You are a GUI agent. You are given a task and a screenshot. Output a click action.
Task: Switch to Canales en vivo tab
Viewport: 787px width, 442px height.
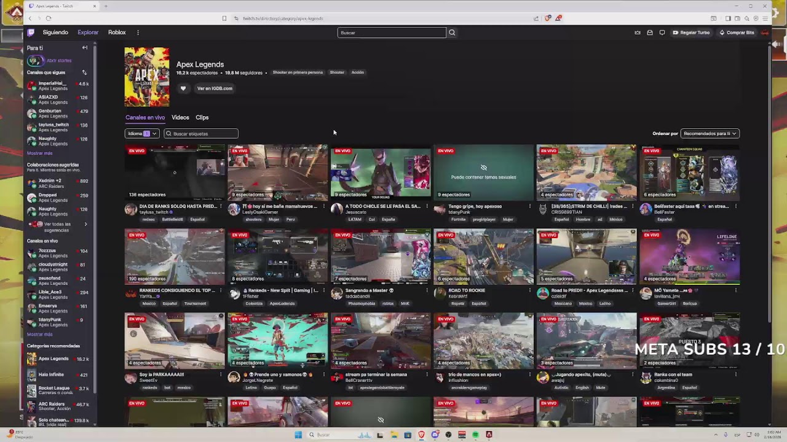tap(145, 117)
